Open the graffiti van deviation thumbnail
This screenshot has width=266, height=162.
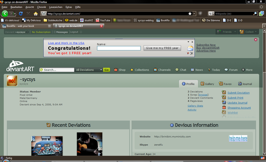tap(47, 146)
